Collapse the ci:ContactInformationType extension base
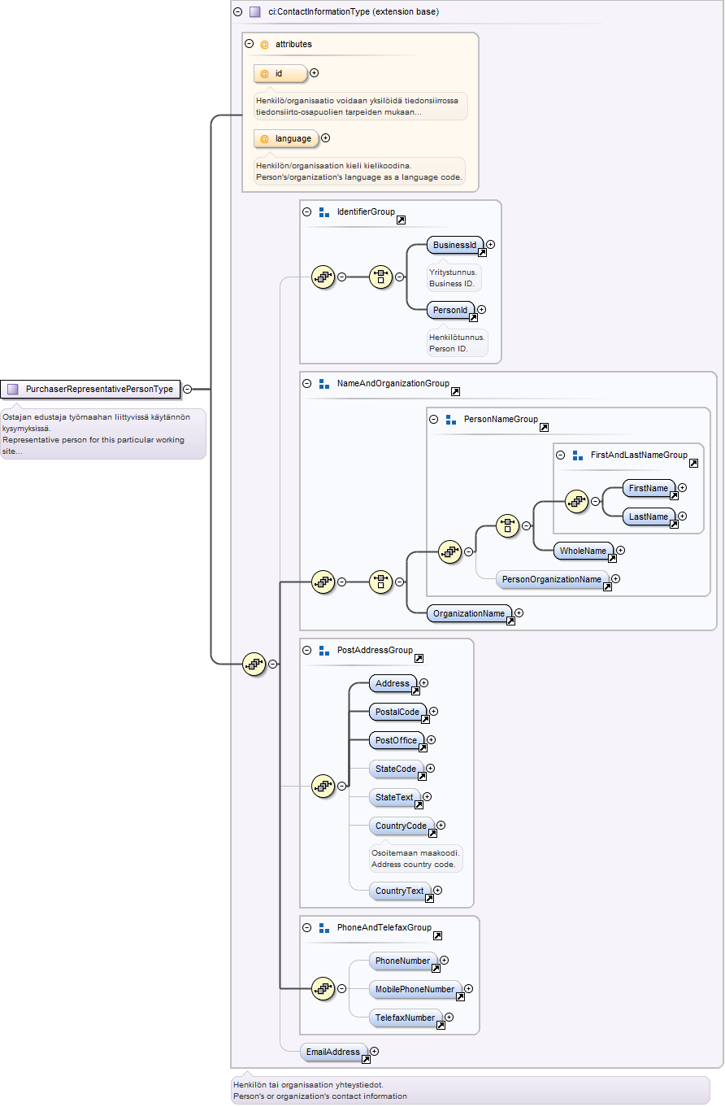The image size is (725, 1107). [237, 12]
